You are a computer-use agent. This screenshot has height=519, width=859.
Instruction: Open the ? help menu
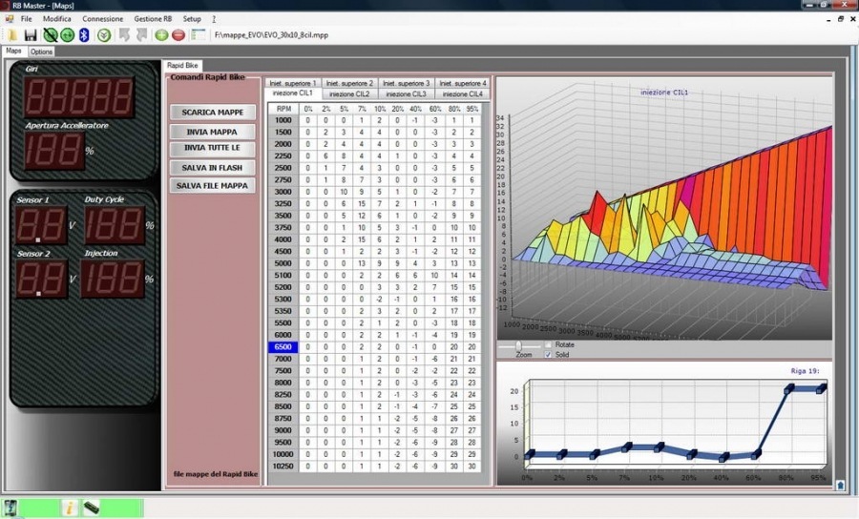[x=214, y=19]
